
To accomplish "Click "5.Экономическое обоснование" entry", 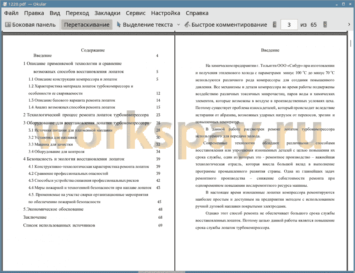I will 53,209.
